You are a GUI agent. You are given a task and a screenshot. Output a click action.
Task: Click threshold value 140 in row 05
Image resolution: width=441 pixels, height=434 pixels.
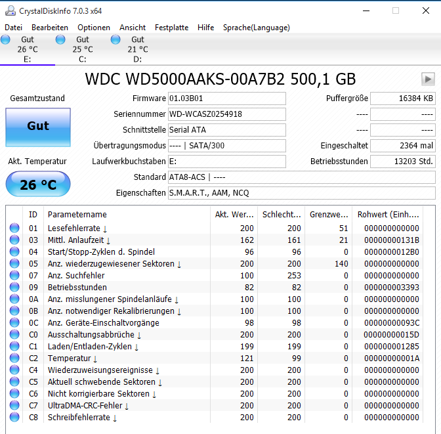pyautogui.click(x=341, y=264)
